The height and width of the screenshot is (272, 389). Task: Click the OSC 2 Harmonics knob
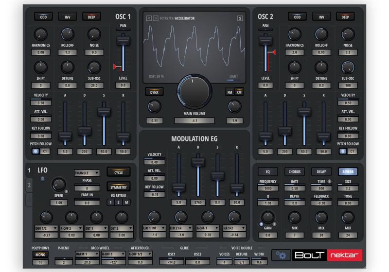(x=295, y=34)
